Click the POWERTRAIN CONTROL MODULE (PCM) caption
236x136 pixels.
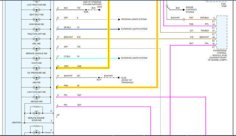point(217,55)
